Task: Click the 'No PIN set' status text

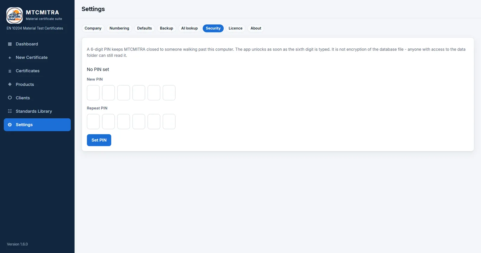Action: click(98, 69)
